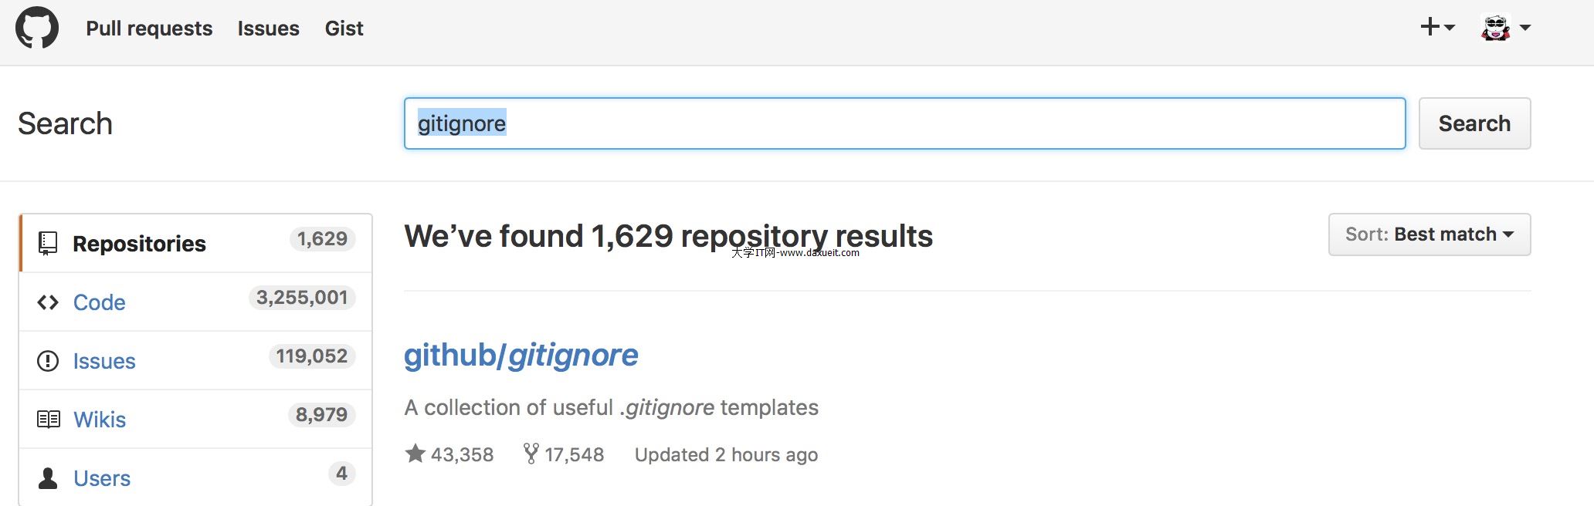Viewport: 1594px width, 506px height.
Task: Select the Repositories results filter
Action: pyautogui.click(x=139, y=244)
